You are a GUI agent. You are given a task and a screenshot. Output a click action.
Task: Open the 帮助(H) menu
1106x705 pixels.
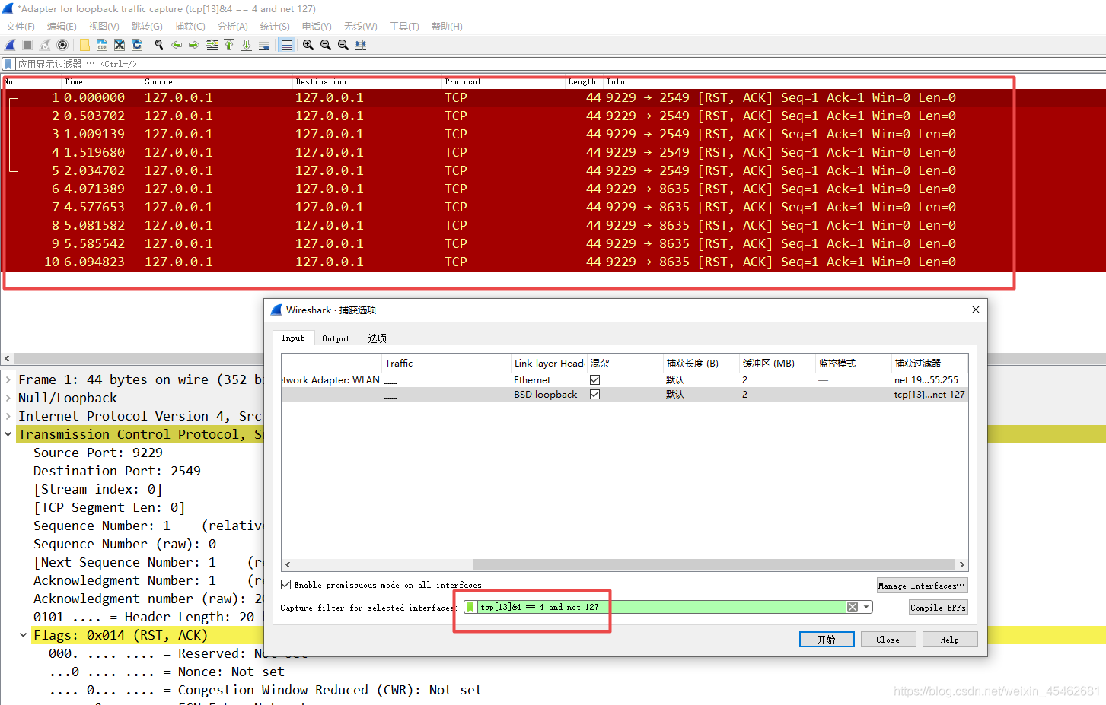coord(447,26)
